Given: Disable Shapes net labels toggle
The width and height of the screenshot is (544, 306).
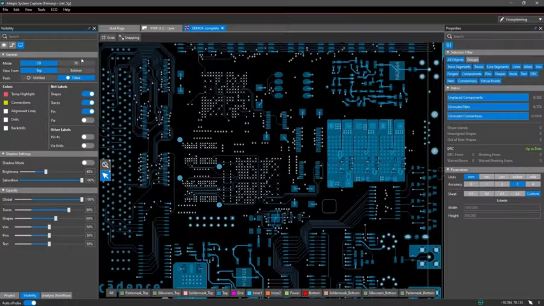Looking at the screenshot, I should (x=88, y=94).
